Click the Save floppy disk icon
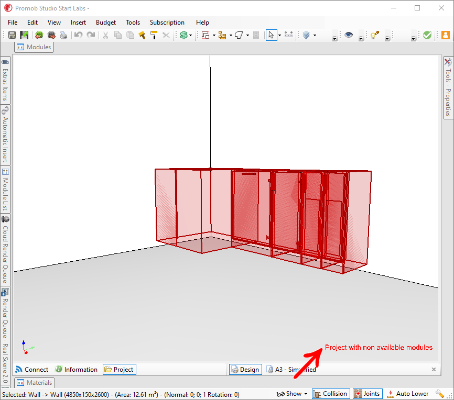Image resolution: width=454 pixels, height=400 pixels. pos(12,35)
